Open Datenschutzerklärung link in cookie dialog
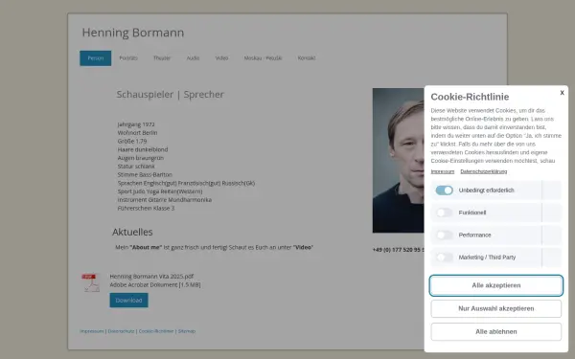Screen dimensions: 575x359 483,171
